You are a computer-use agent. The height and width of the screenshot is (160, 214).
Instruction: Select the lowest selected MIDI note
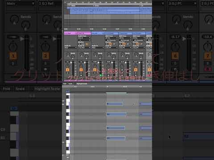click(x=116, y=138)
